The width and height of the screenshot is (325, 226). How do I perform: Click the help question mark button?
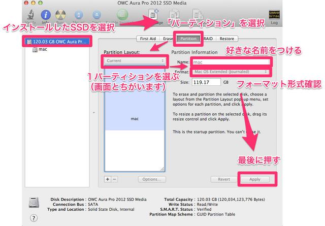click(33, 218)
